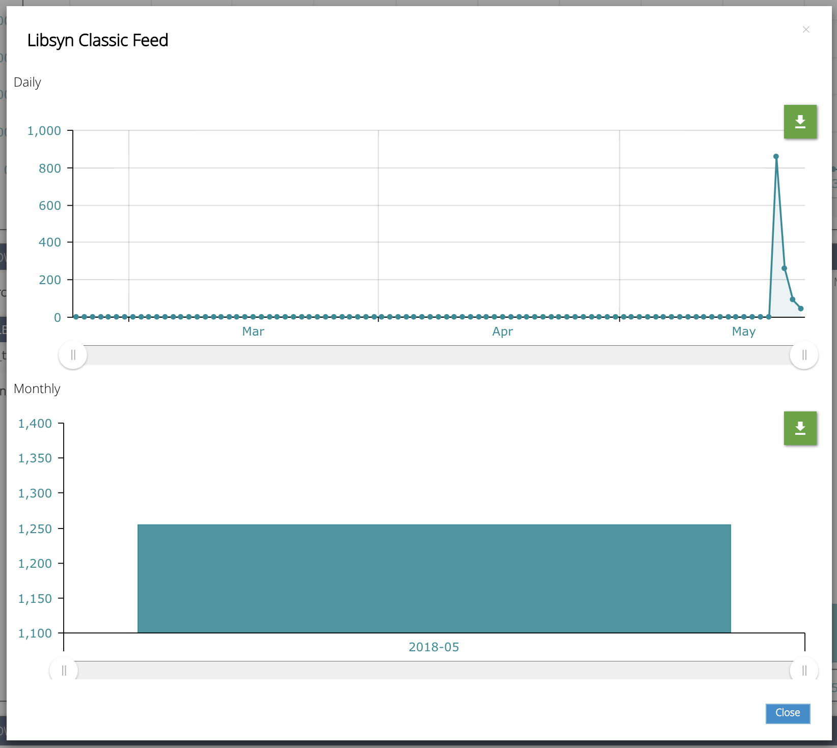The image size is (837, 748).
Task: Click the 1,000 value on Daily axis
Action: [x=44, y=131]
